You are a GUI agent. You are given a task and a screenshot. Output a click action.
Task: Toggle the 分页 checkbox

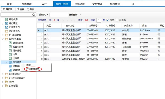click(108, 20)
